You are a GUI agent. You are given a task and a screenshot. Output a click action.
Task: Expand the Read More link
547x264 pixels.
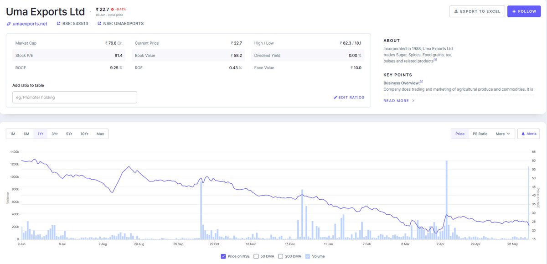(399, 101)
